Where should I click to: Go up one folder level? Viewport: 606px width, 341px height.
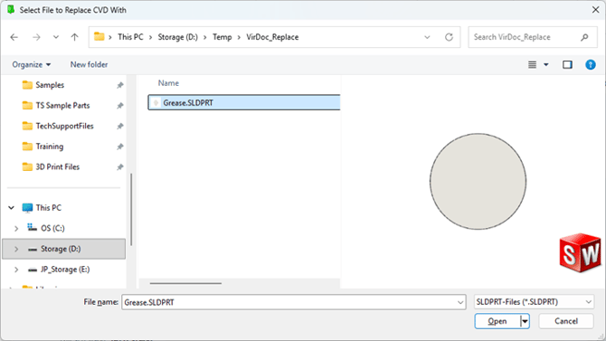[x=74, y=37]
